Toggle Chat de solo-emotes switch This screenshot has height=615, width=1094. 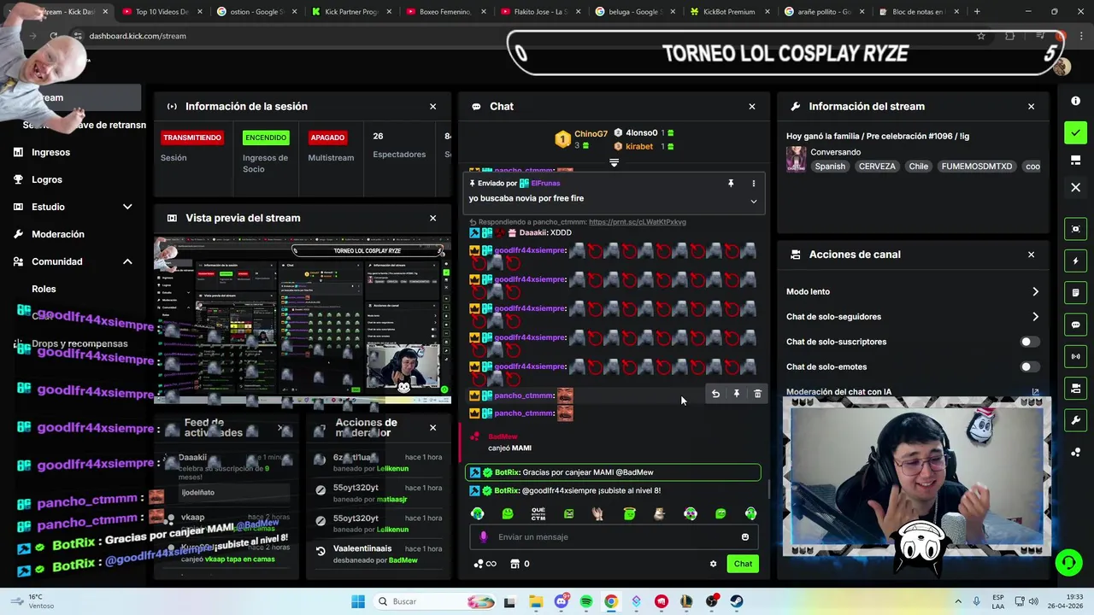tap(1030, 366)
